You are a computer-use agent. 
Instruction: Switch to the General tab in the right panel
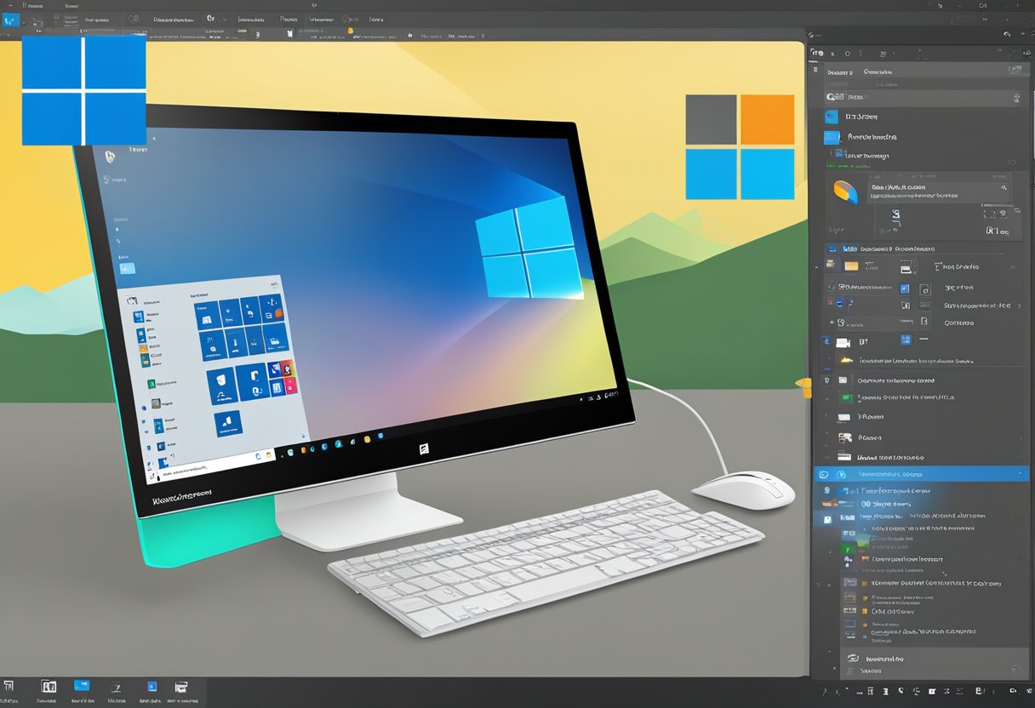(878, 71)
